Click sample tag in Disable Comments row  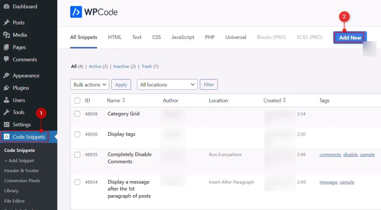(367, 155)
